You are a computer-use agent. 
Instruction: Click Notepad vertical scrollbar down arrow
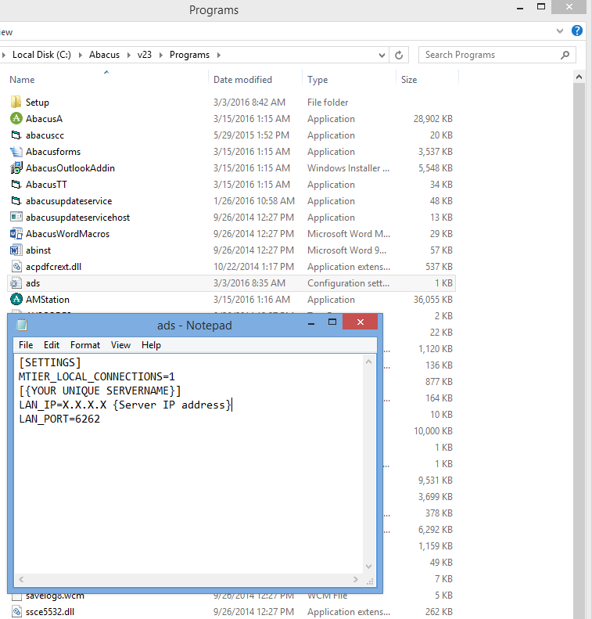[369, 567]
